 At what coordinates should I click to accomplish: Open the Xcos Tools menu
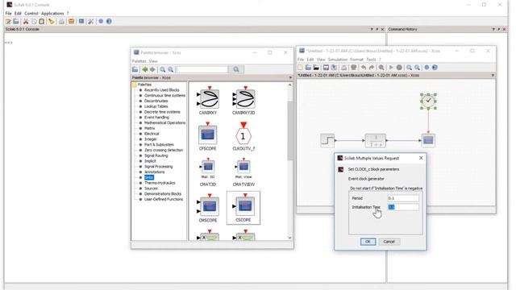click(x=371, y=60)
